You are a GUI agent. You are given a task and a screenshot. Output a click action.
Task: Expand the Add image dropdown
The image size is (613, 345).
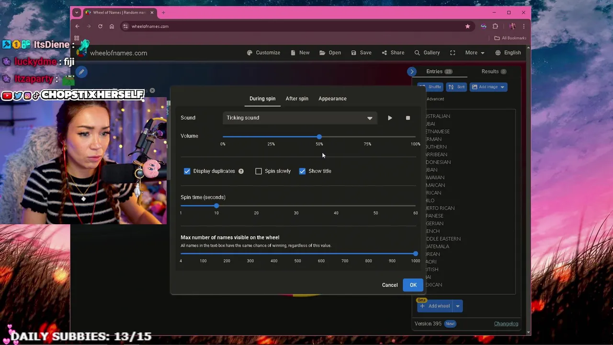tap(502, 87)
